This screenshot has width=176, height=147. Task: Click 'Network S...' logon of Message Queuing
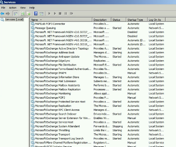(x=156, y=28)
